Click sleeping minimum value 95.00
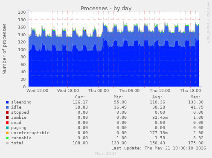The height and width of the screenshot is (158, 212). [x=120, y=102]
